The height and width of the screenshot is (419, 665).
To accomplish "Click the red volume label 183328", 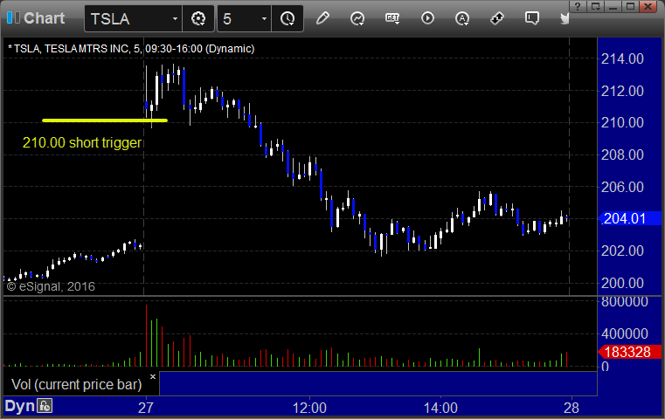I will [x=630, y=352].
